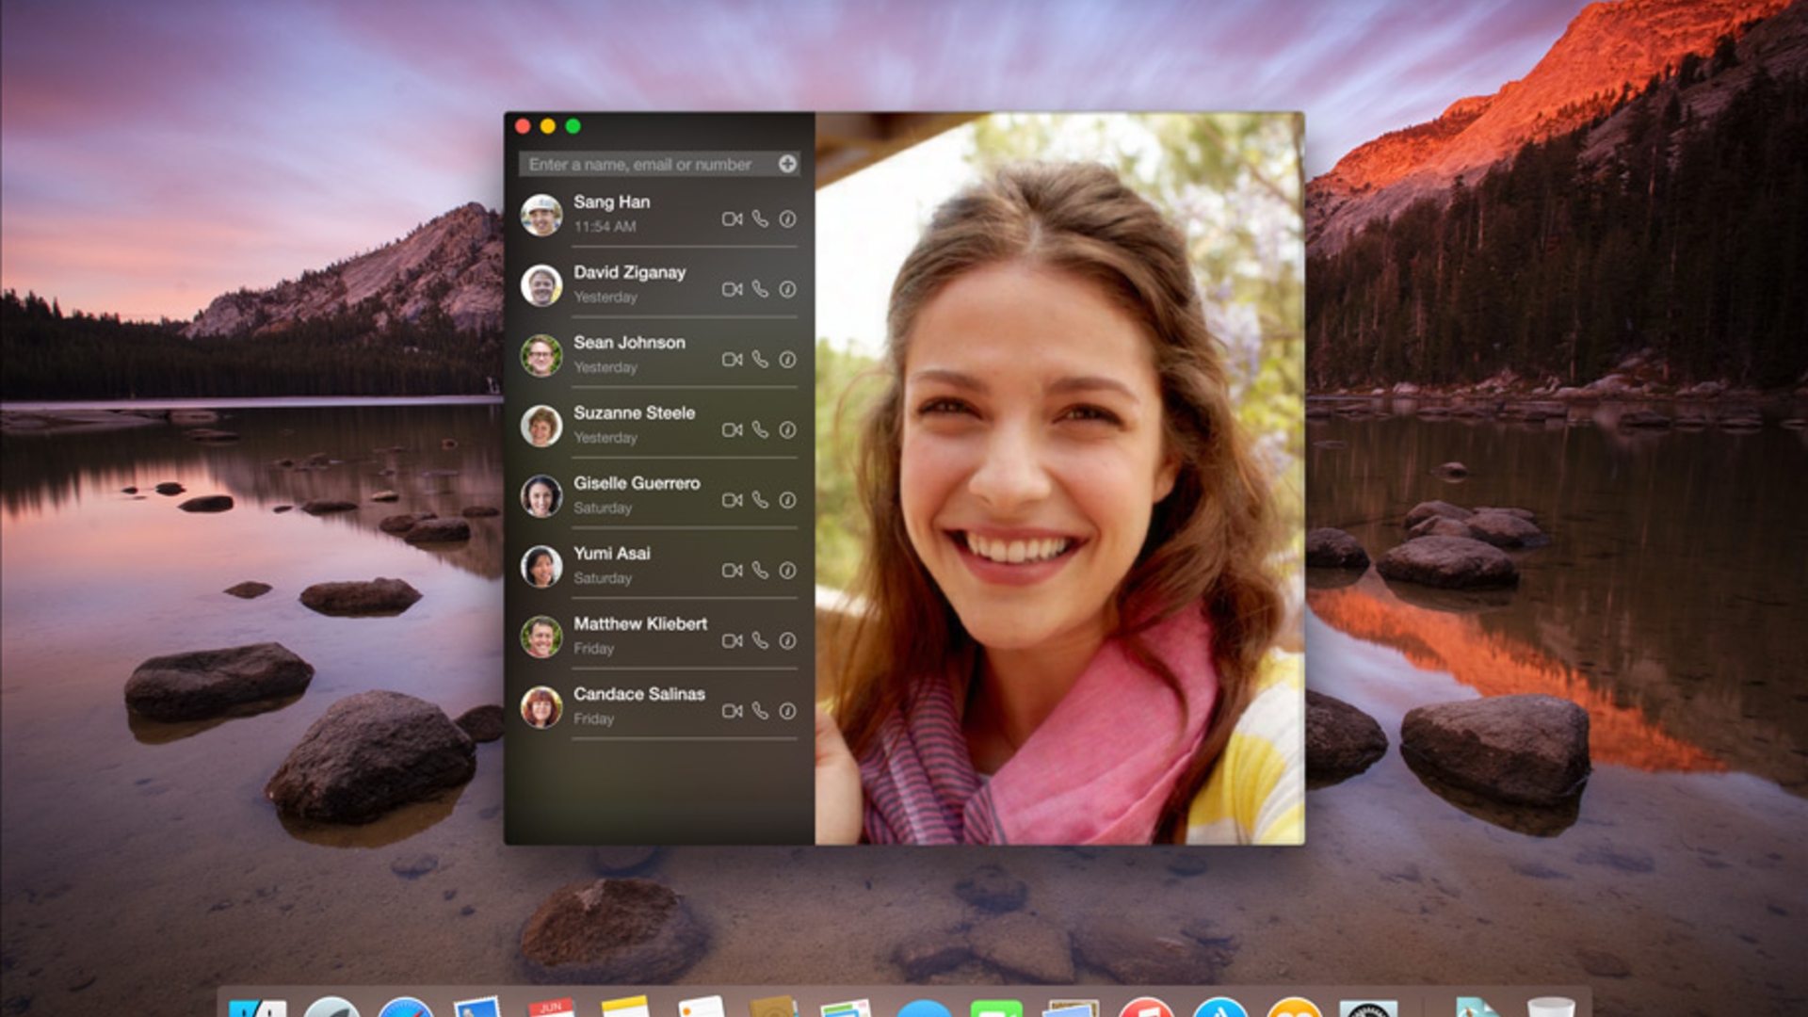This screenshot has width=1808, height=1017.
Task: Open info for Sean Johnson
Action: pyautogui.click(x=787, y=360)
